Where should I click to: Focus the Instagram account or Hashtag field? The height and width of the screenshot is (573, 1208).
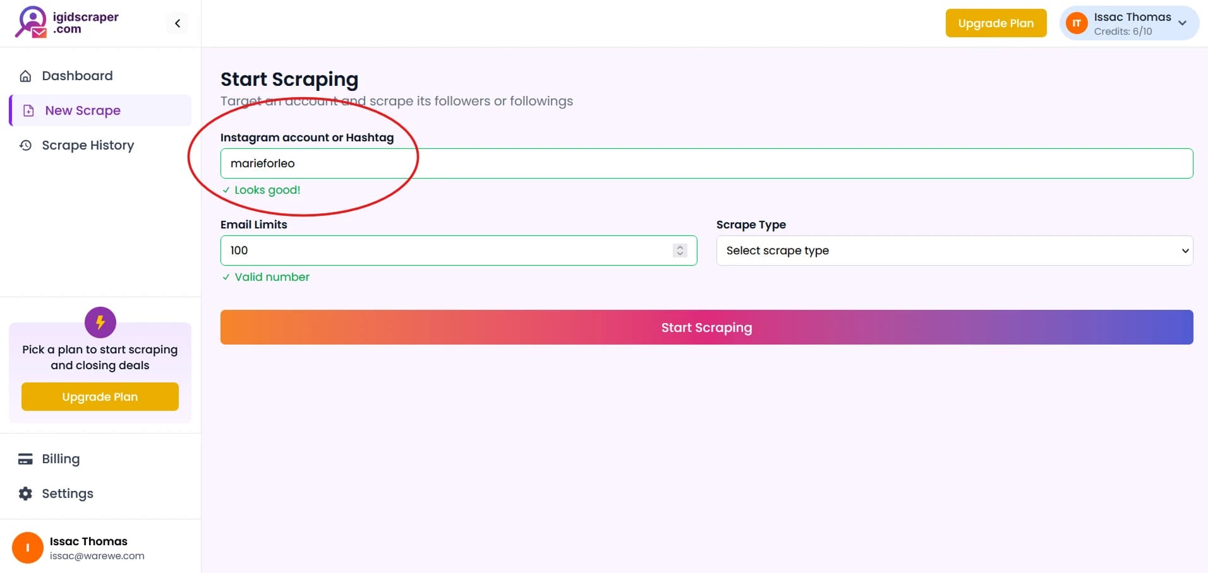(706, 163)
